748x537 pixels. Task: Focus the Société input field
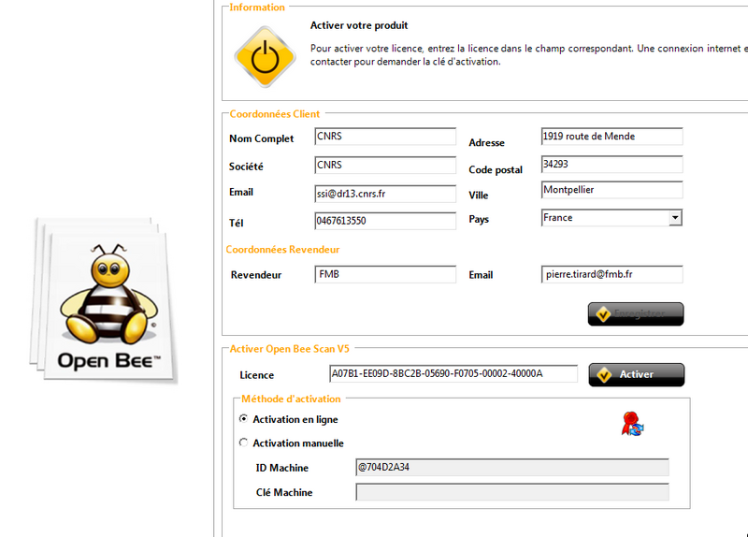(385, 166)
